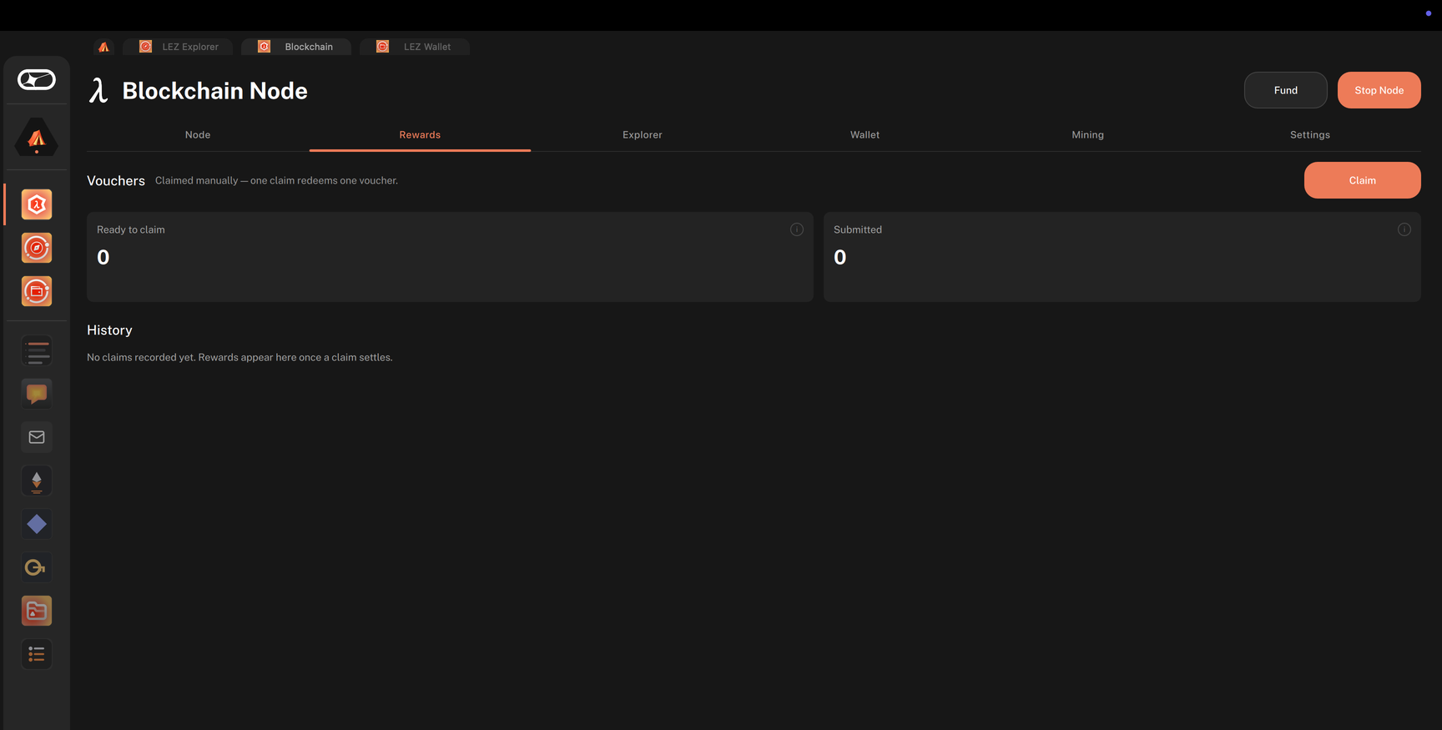This screenshot has width=1442, height=730.
Task: Click the white capsule logo atop the sidebar
Action: pyautogui.click(x=37, y=79)
